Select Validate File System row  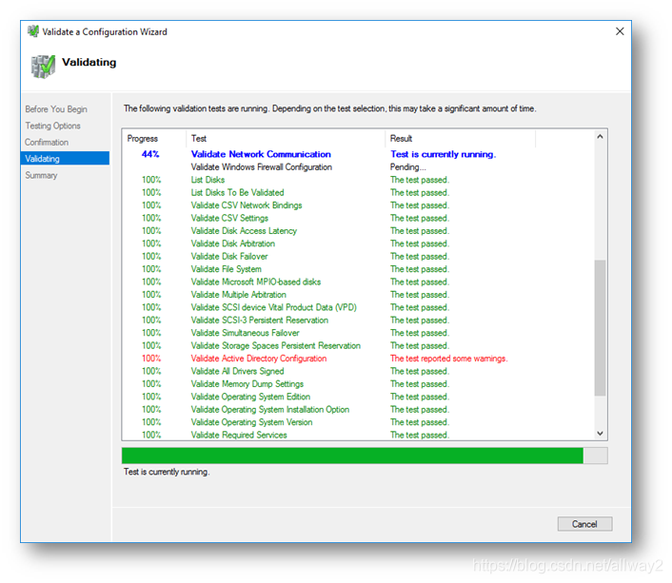pos(358,269)
